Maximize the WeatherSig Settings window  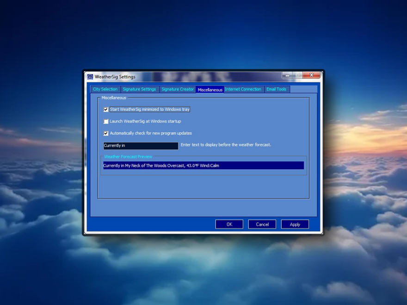pos(298,75)
